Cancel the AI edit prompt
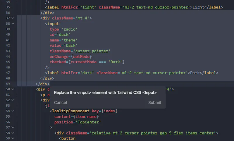 (x=61, y=102)
